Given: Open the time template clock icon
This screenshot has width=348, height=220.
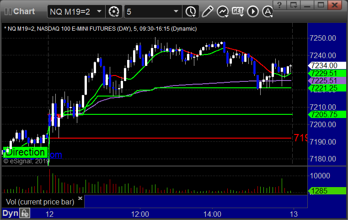Looking at the screenshot, I should (x=191, y=11).
